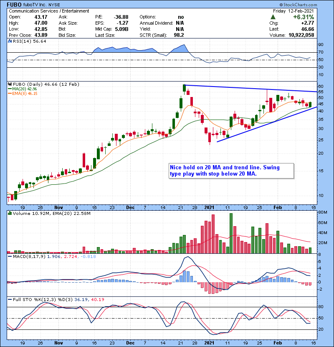This screenshot has width=334, height=347.
Task: Click the FUBO ticker symbol title
Action: point(14,5)
